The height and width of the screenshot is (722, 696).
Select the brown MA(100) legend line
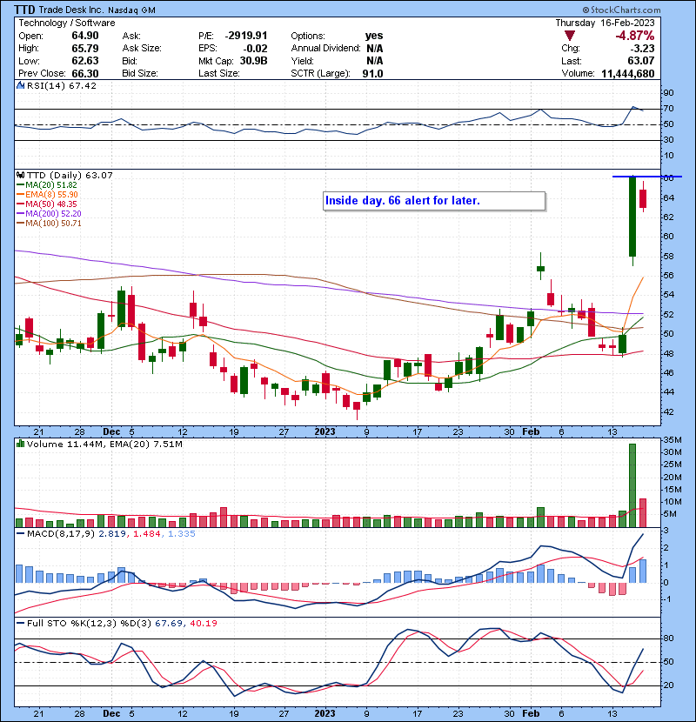[x=20, y=224]
